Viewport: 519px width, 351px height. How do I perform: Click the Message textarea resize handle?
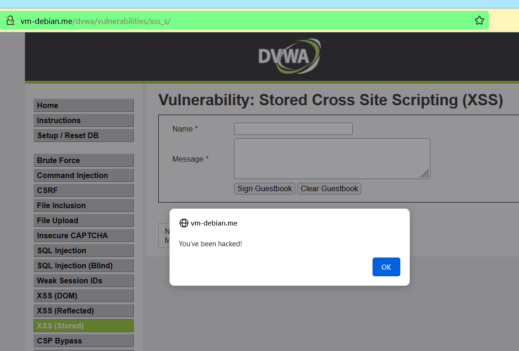[x=425, y=174]
